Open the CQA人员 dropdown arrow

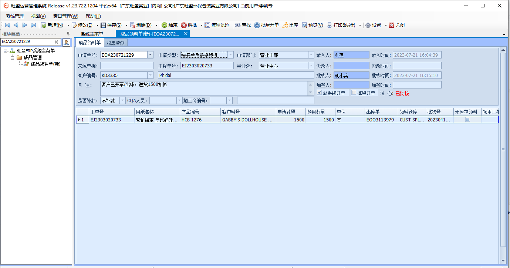tap(180, 101)
